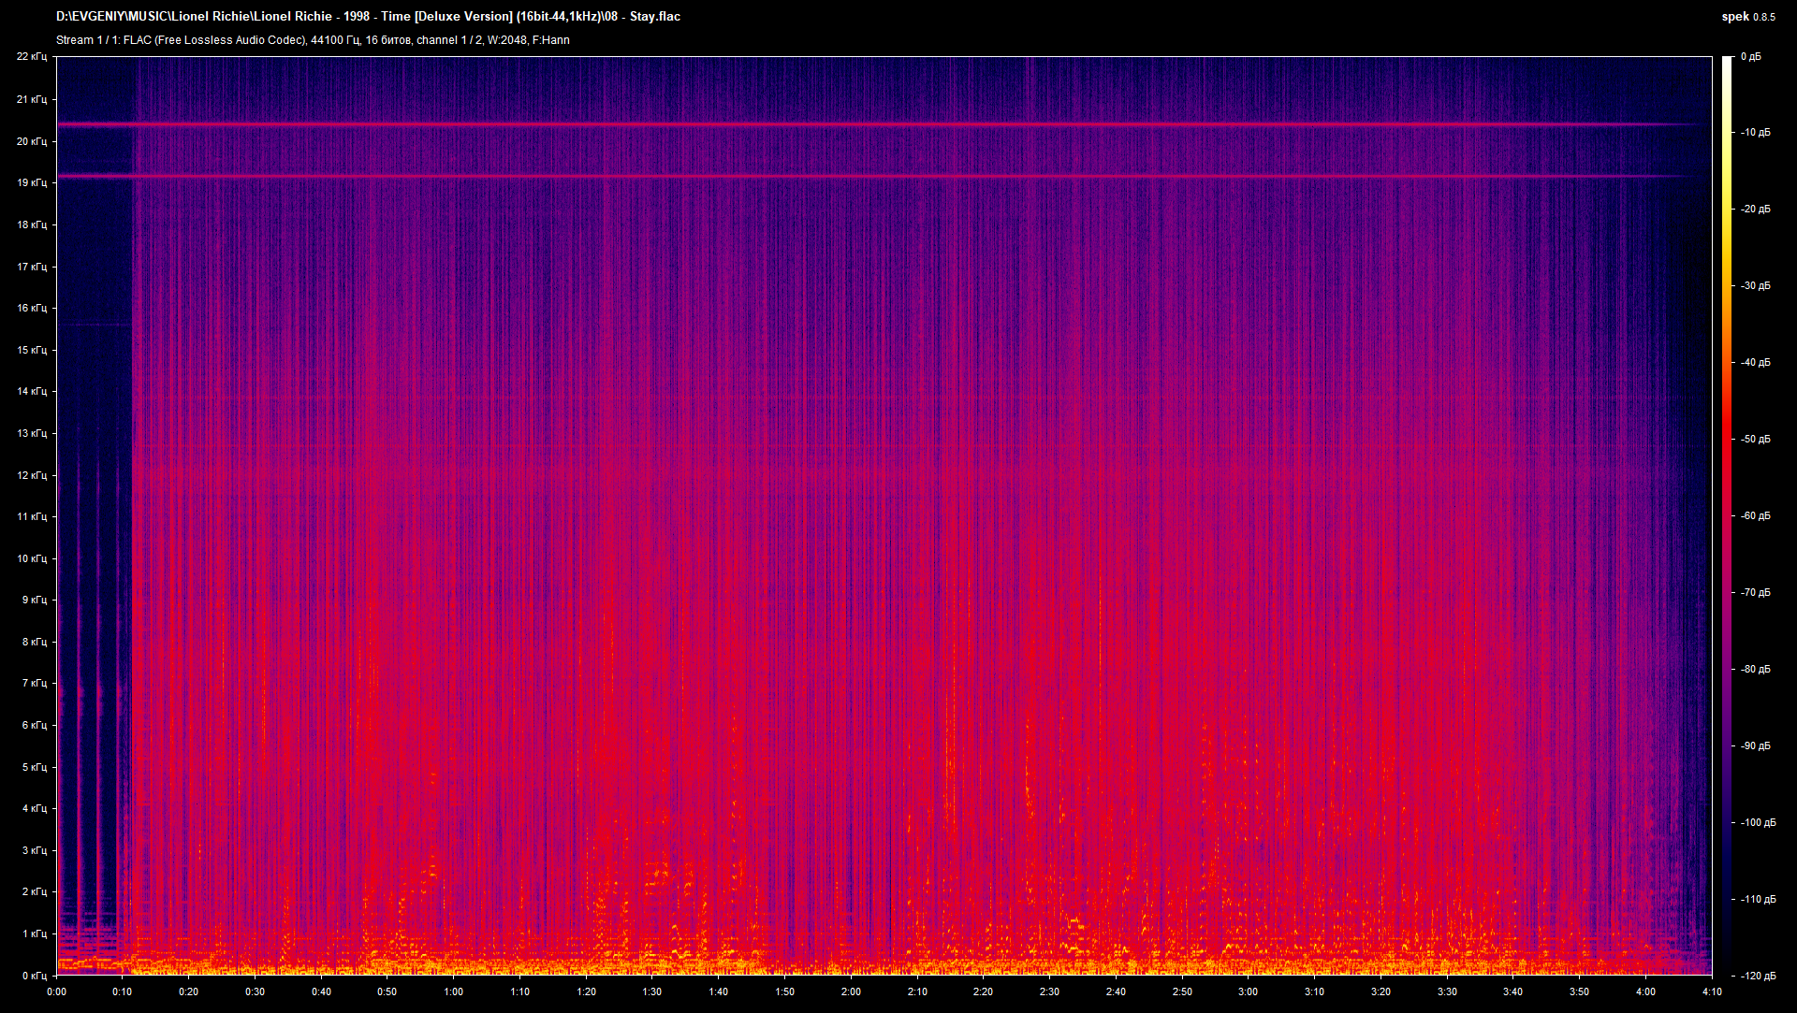Click the -90 дБ level scale label
This screenshot has height=1013, width=1797.
[x=1756, y=746]
